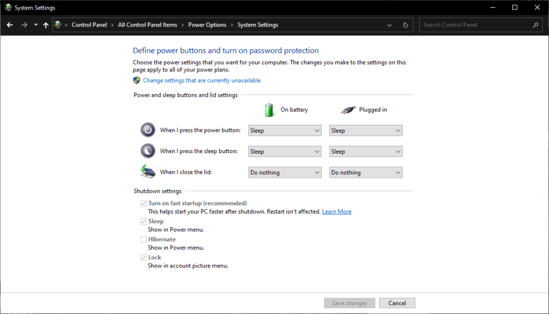Click the power button icon
The image size is (549, 314).
pyautogui.click(x=147, y=130)
